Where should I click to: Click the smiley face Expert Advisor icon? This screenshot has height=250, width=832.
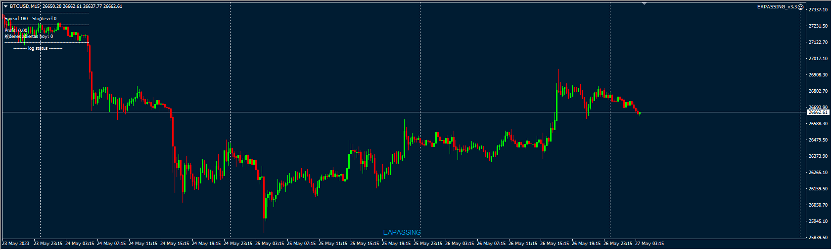tap(801, 7)
